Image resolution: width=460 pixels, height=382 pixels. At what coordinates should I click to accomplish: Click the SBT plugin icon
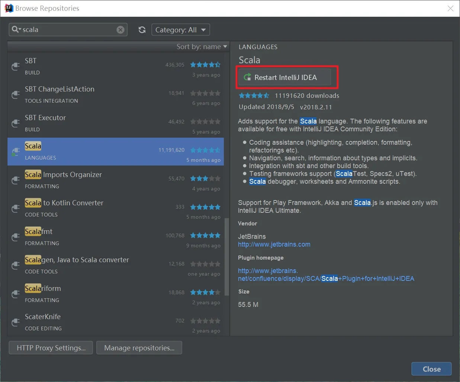[15, 67]
